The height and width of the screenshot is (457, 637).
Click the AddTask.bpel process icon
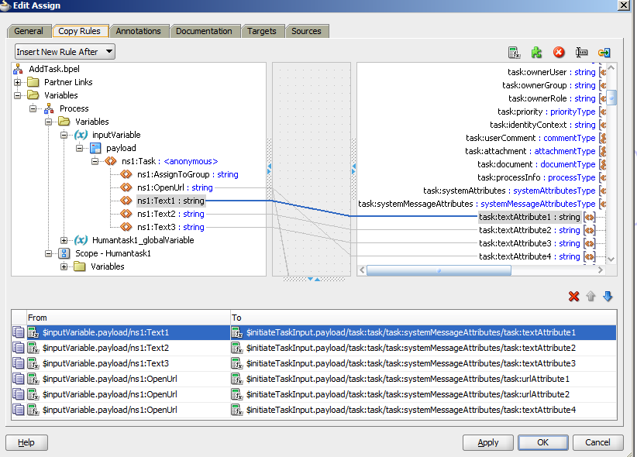18,69
